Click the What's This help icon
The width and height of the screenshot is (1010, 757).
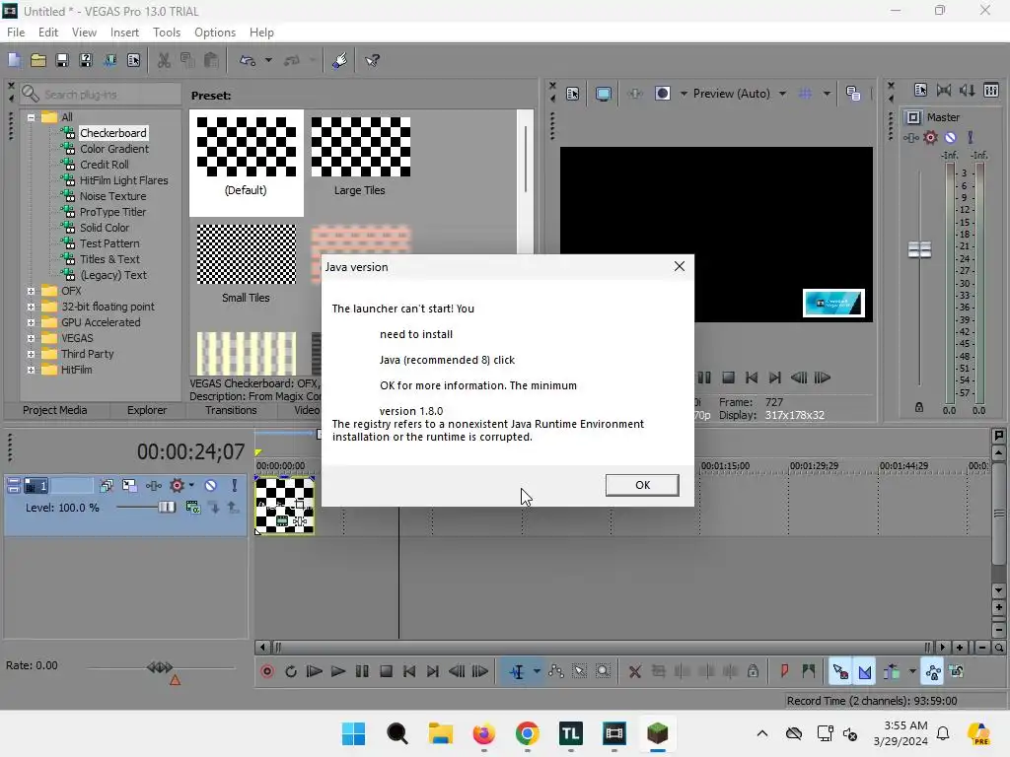click(372, 60)
